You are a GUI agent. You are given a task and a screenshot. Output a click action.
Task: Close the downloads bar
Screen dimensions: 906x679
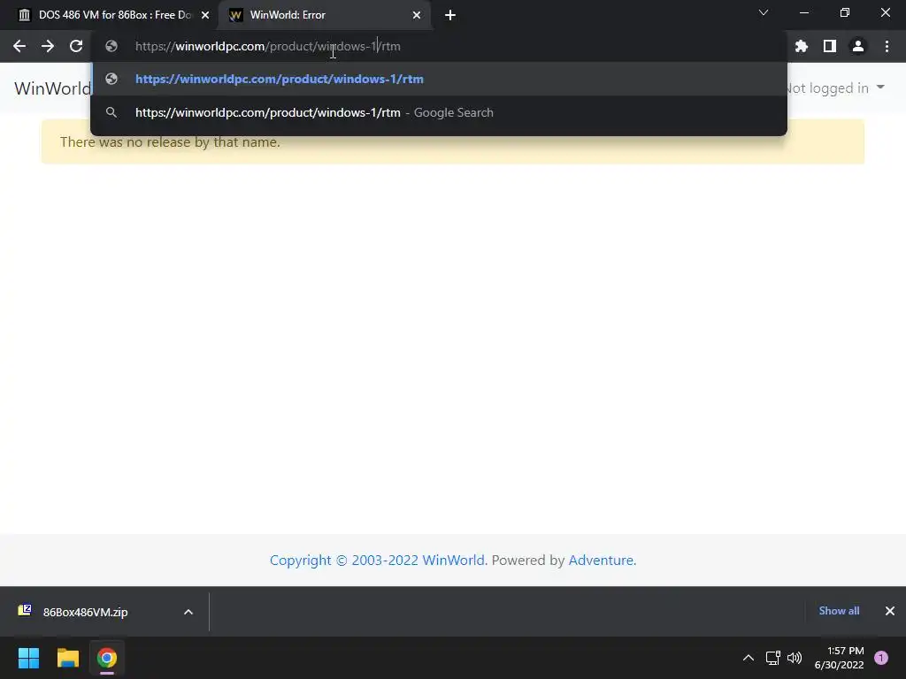point(890,611)
